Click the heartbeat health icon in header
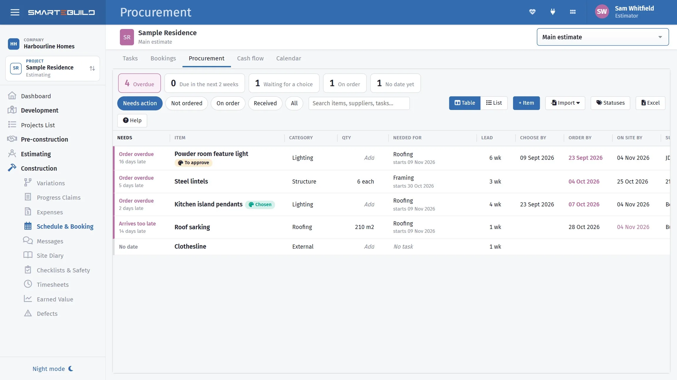The width and height of the screenshot is (677, 380). 532,12
